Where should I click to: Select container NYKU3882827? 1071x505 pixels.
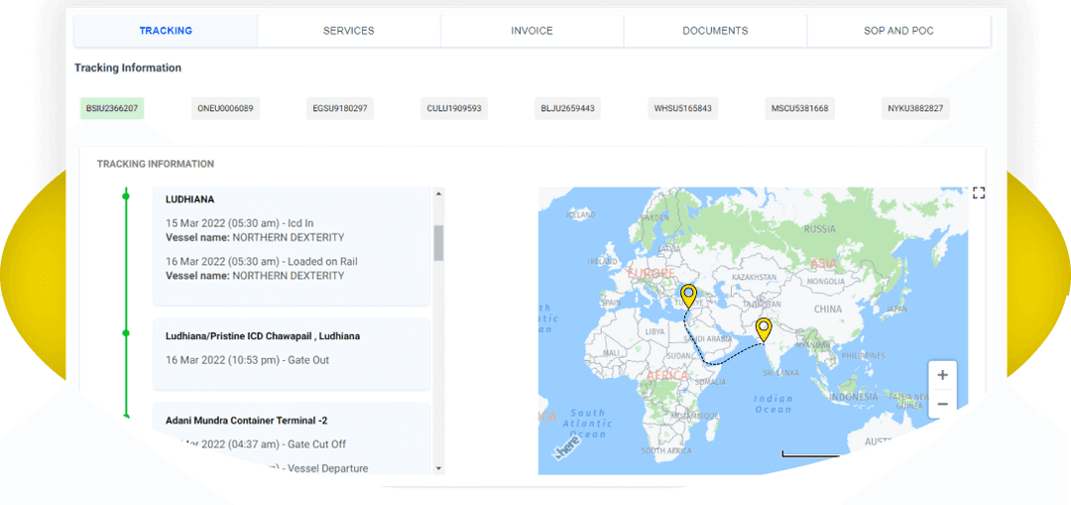click(914, 108)
